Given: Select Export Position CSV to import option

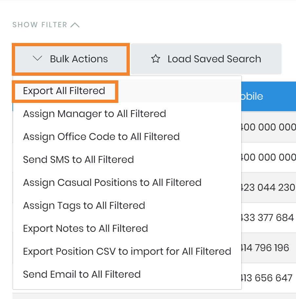Looking at the screenshot, I should point(127,251).
